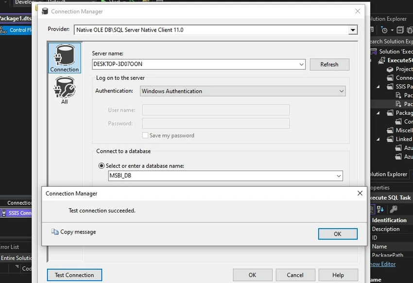The width and height of the screenshot is (413, 283).
Task: Click the Solution 'Exec' node icon
Action: pyautogui.click(x=374, y=52)
